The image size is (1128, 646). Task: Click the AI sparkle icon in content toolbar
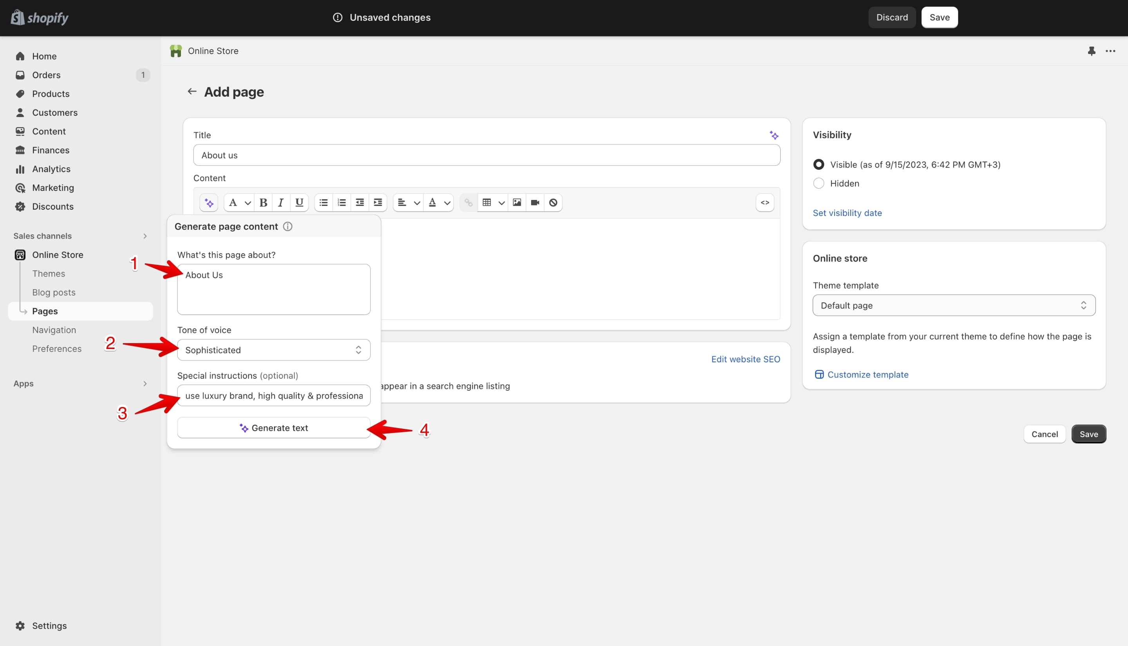(209, 203)
